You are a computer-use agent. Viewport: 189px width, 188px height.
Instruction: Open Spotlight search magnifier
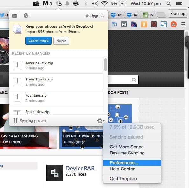click(169, 4)
